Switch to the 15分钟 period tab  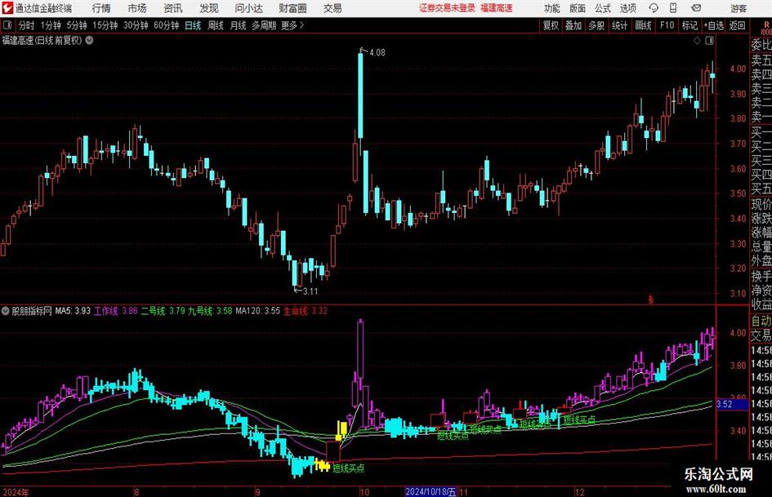[x=105, y=25]
